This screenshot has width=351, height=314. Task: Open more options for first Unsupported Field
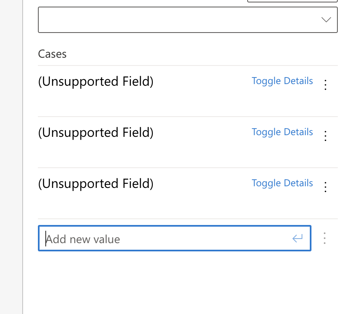325,85
